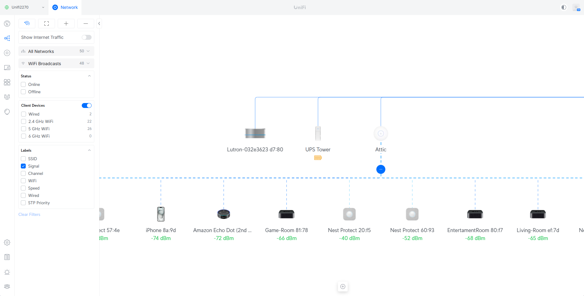Switch to the Network tab
The width and height of the screenshot is (584, 296).
point(65,7)
